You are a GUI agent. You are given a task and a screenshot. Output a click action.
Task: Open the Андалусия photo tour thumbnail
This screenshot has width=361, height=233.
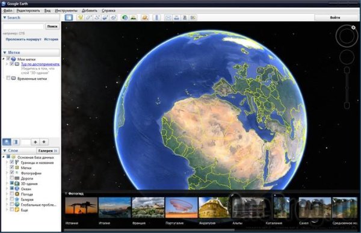click(215, 208)
